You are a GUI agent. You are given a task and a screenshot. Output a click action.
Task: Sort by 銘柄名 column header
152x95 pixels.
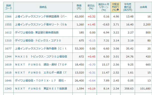[x=43, y=7]
